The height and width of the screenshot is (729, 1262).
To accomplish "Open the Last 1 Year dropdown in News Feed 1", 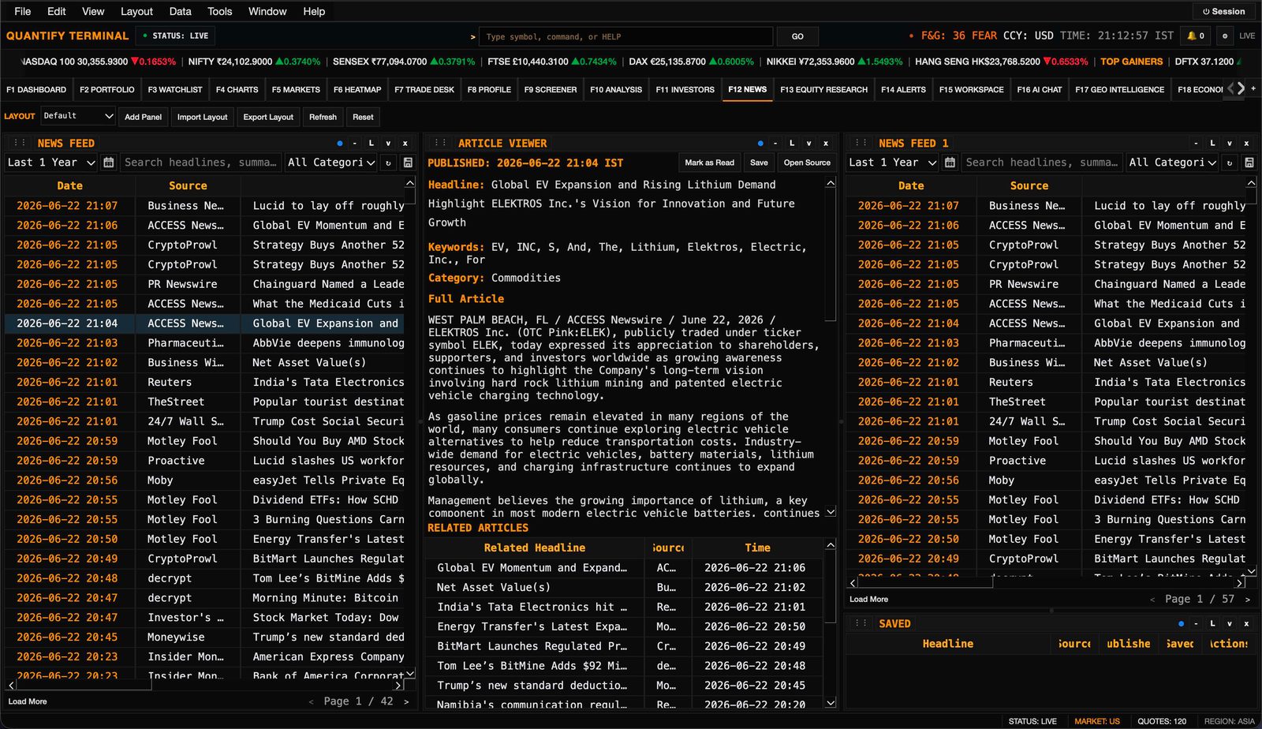I will point(893,163).
